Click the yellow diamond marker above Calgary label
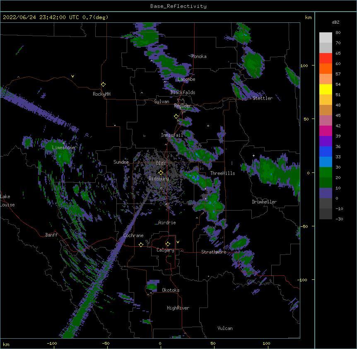The image size is (357, 349). point(168,244)
